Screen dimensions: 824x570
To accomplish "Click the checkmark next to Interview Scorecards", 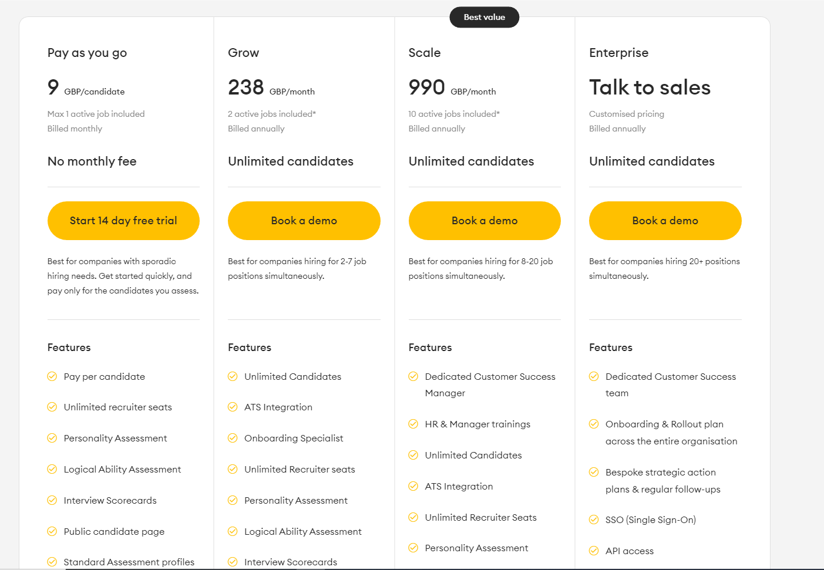I will pos(52,500).
